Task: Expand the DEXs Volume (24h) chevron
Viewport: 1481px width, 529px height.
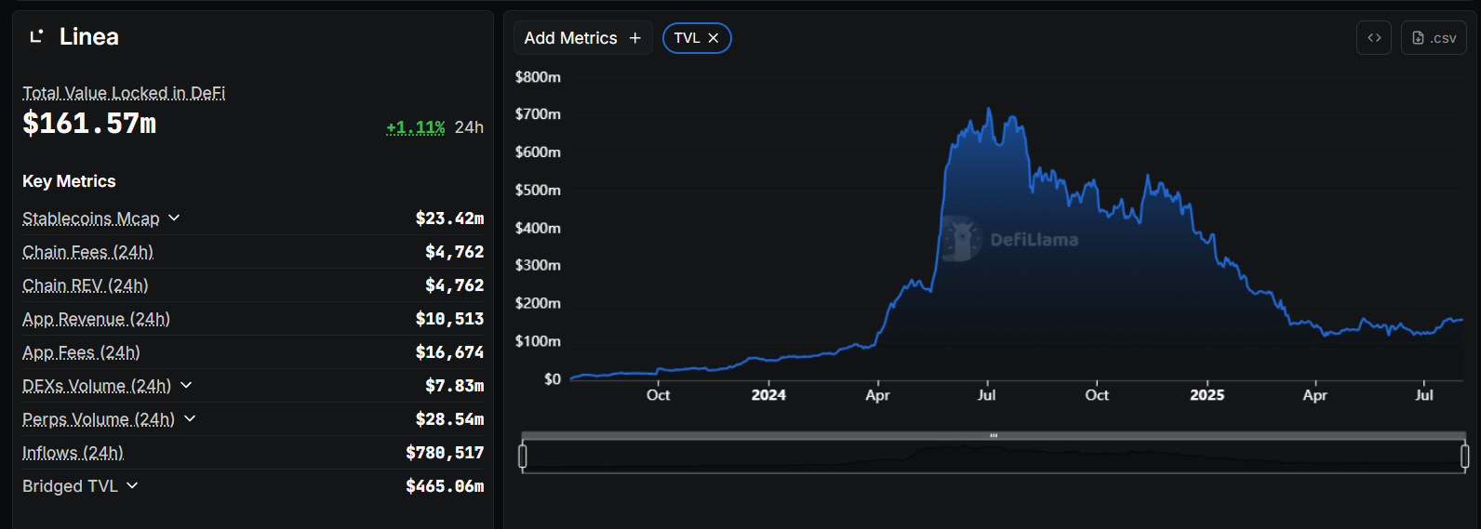Action: tap(186, 385)
